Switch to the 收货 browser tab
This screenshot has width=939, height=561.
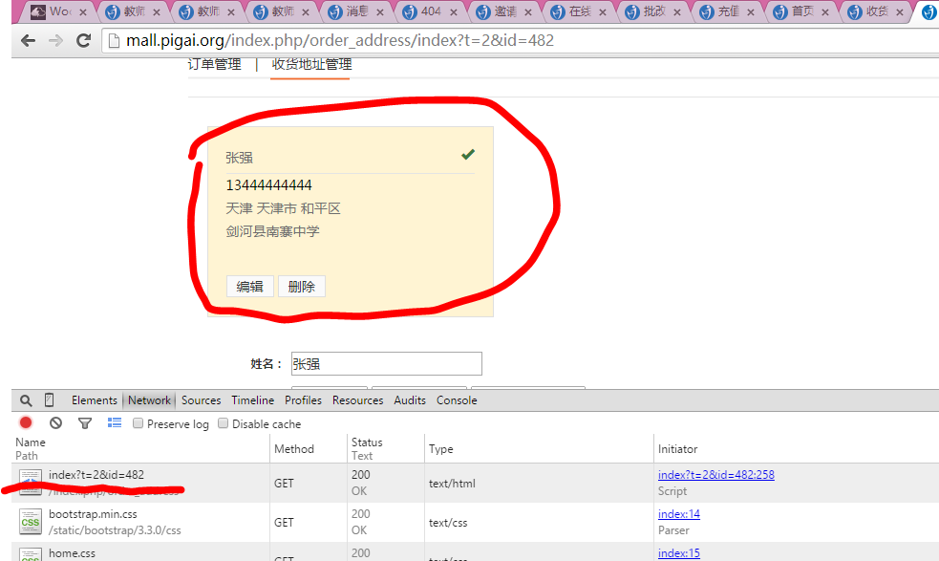tap(876, 11)
